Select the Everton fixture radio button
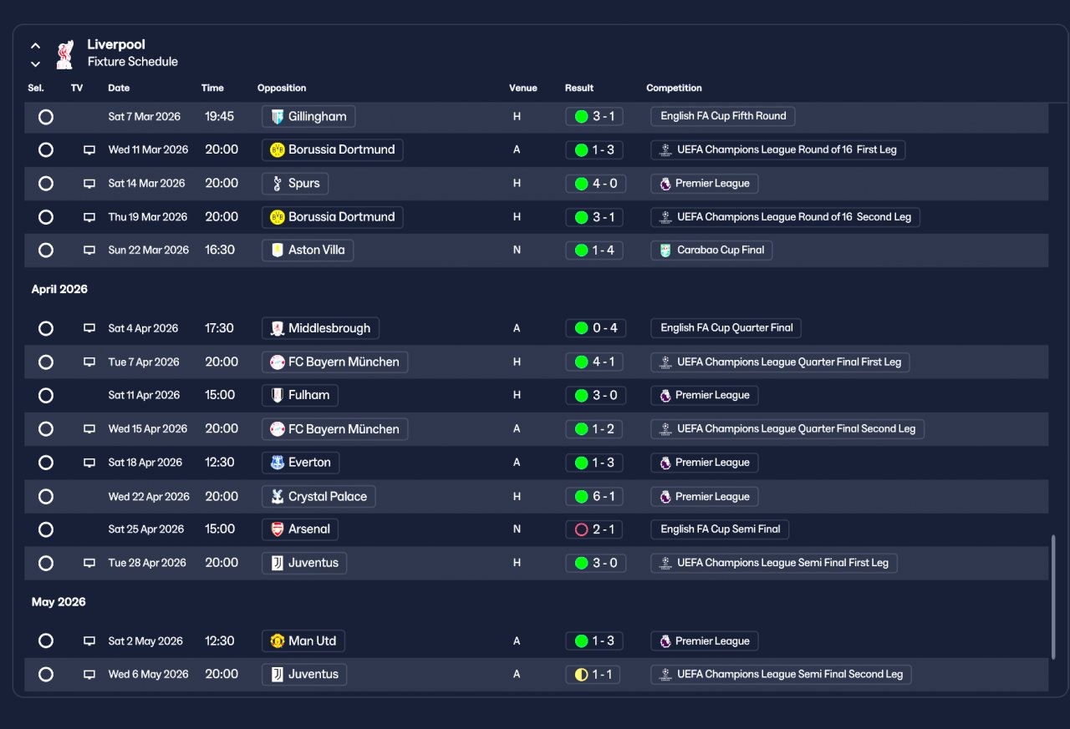The width and height of the screenshot is (1070, 729). (46, 463)
